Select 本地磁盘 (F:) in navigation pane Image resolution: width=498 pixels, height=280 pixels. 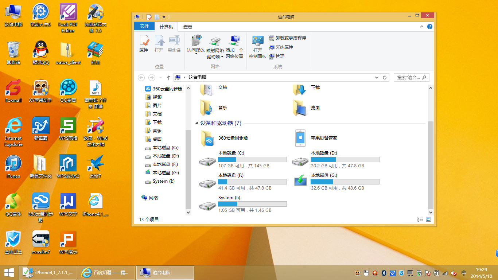(x=162, y=164)
